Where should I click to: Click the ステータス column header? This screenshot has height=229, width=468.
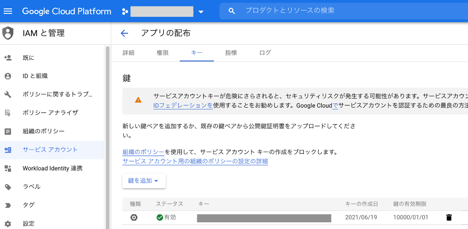(169, 204)
